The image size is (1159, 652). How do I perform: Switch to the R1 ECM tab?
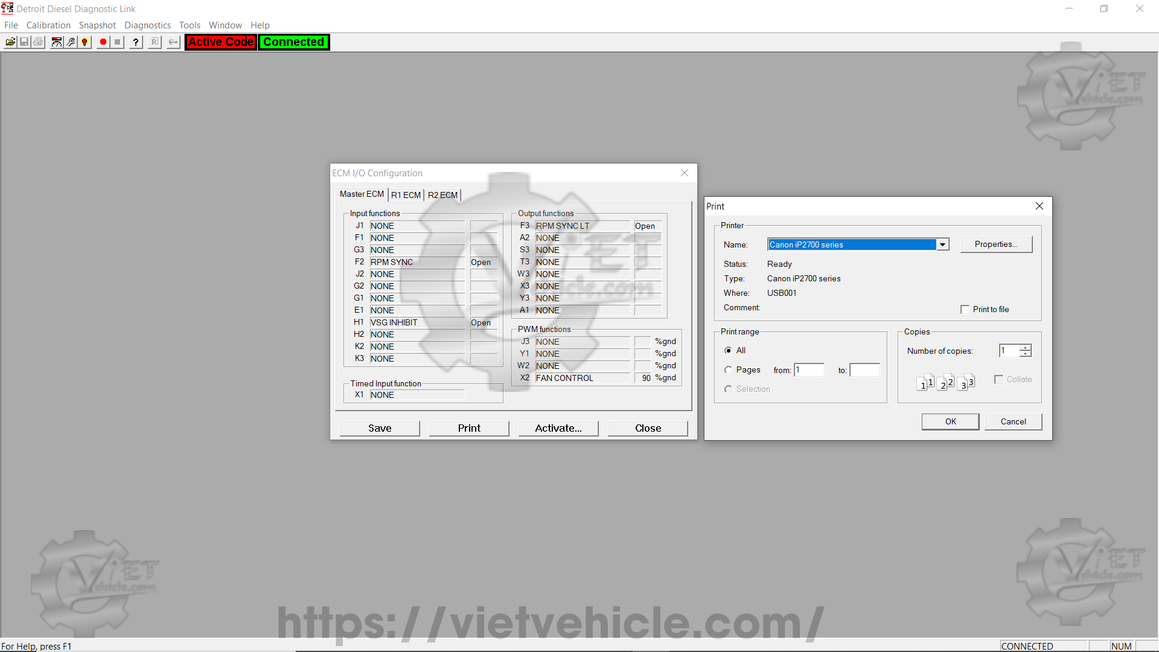(406, 195)
